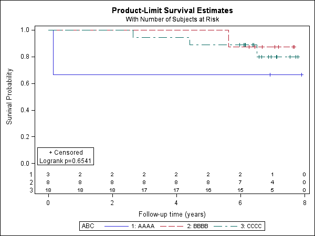
Task: Select the 'Logrank p=0.6541' text
Action: tap(66, 160)
